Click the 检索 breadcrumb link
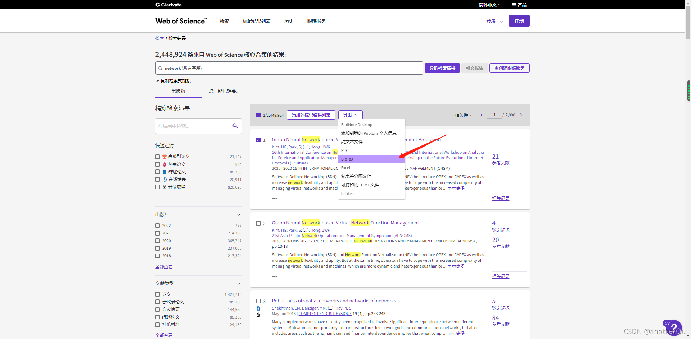The image size is (691, 339). pyautogui.click(x=159, y=38)
